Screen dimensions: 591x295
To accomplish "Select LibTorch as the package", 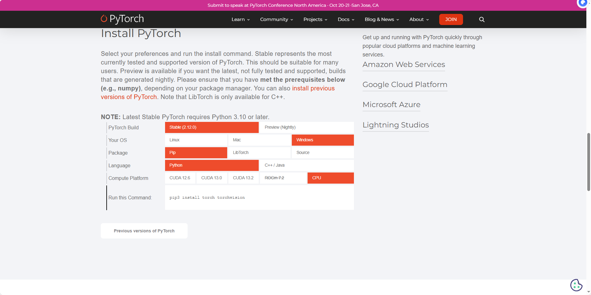I will pyautogui.click(x=259, y=153).
